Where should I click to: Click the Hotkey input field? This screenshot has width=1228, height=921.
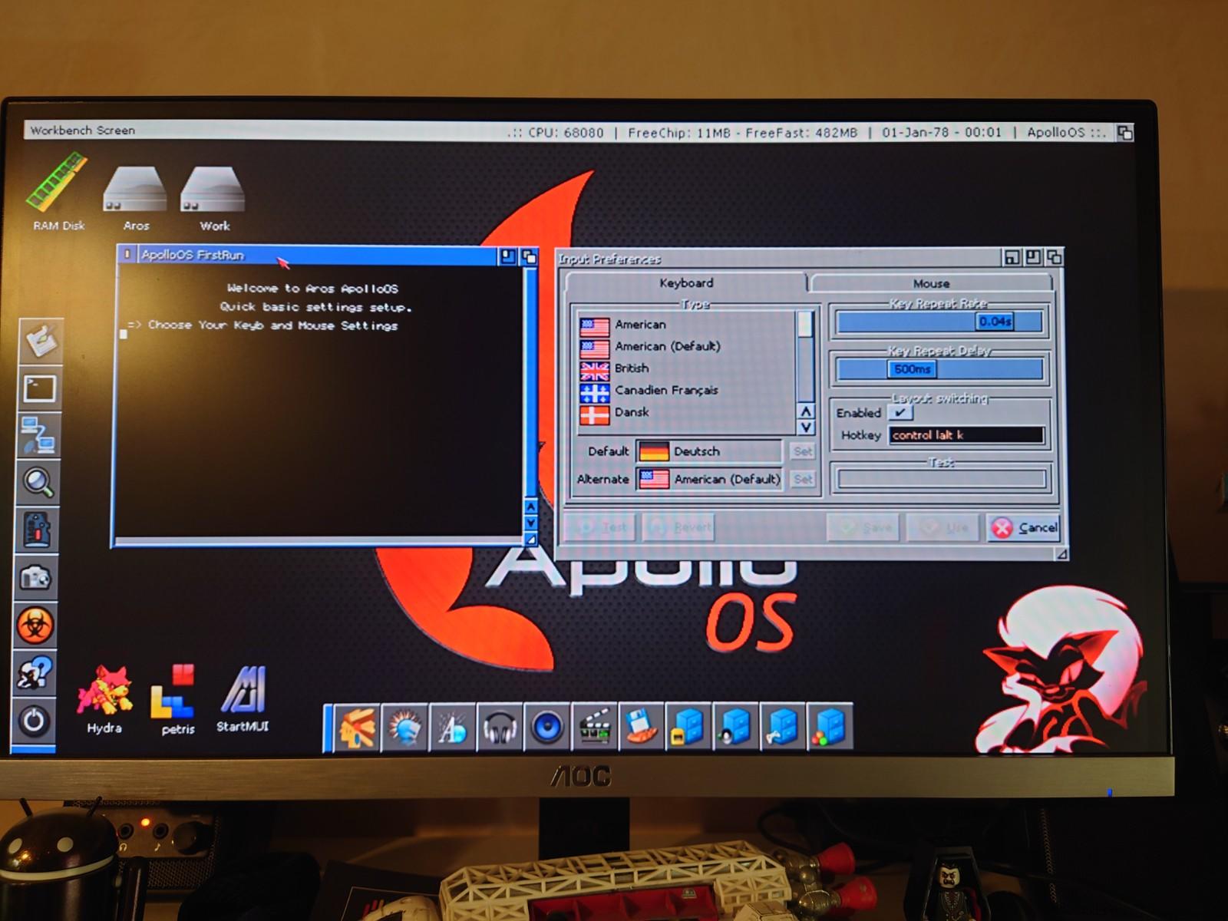coord(967,435)
